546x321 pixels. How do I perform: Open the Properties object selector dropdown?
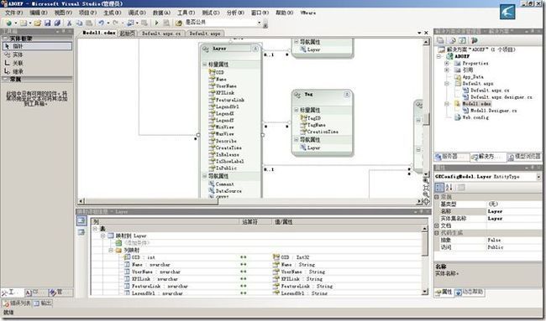click(x=538, y=177)
